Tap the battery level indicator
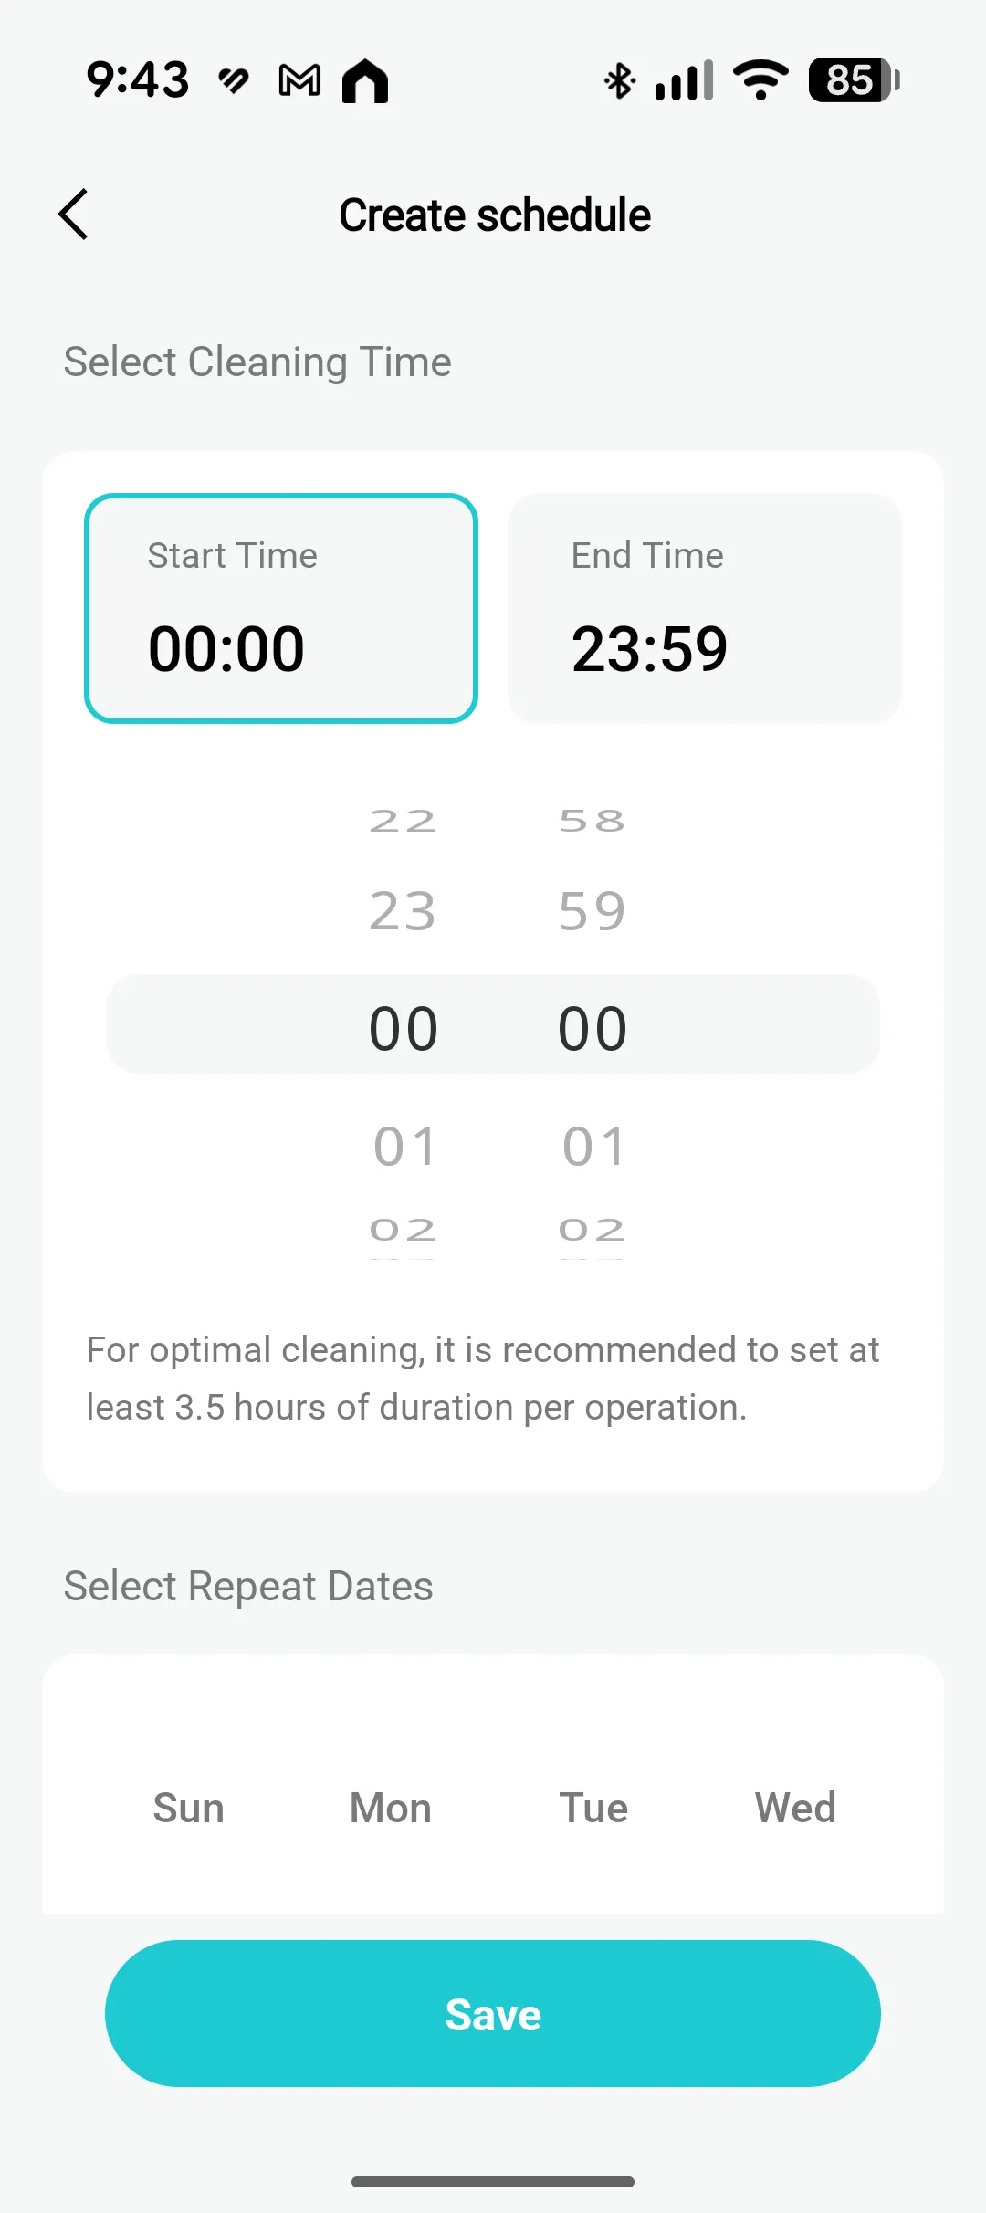Image resolution: width=986 pixels, height=2213 pixels. [x=854, y=80]
